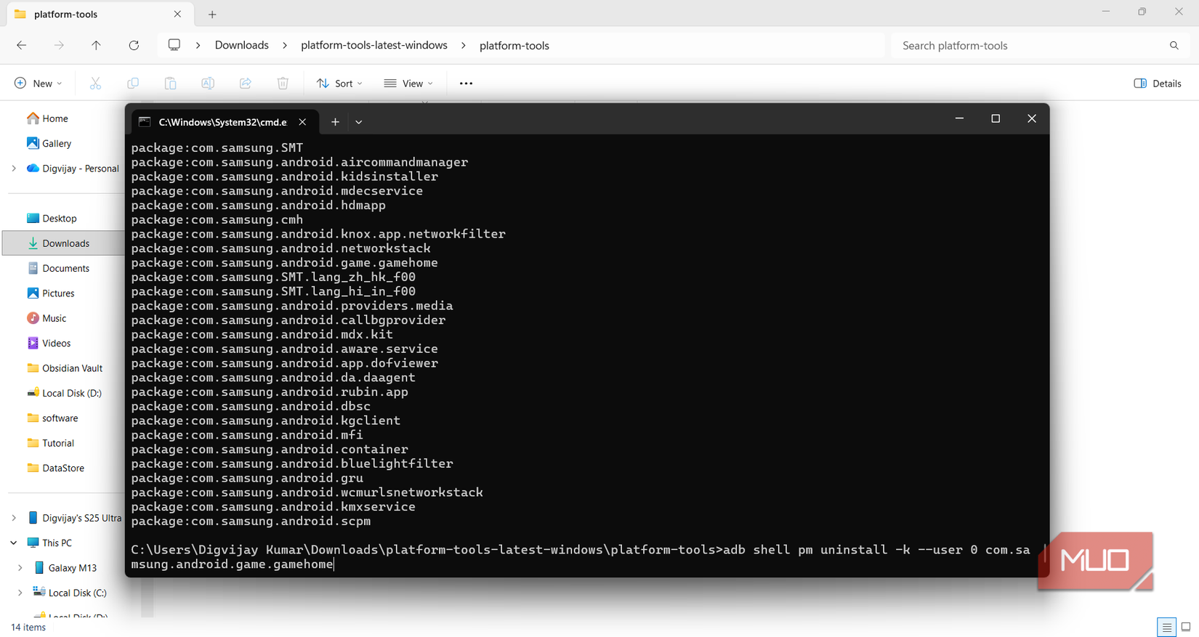Click breadcrumb chevron after platform-tools-latest-windows

click(464, 45)
